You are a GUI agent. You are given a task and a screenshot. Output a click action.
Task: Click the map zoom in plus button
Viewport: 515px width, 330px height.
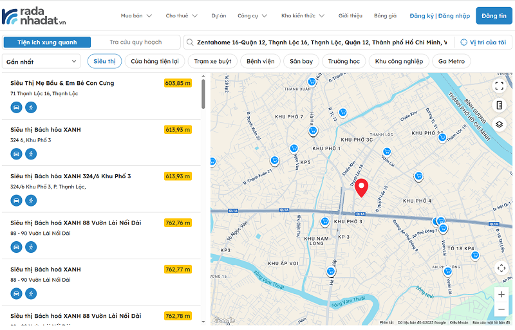[501, 294]
